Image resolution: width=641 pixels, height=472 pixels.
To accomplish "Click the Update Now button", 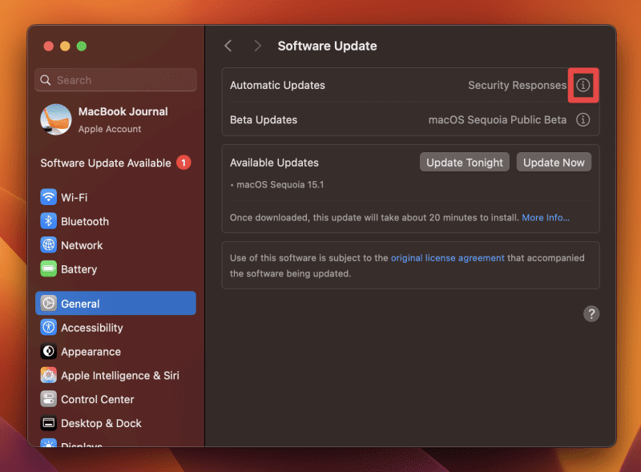I will coord(554,162).
